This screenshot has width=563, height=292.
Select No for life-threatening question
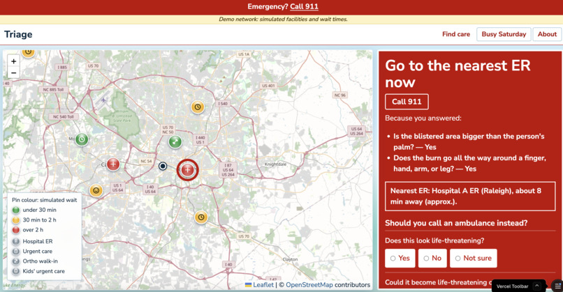coord(432,259)
